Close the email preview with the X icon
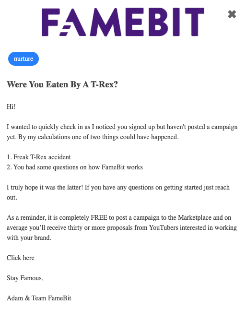The image size is (246, 309). [x=232, y=14]
